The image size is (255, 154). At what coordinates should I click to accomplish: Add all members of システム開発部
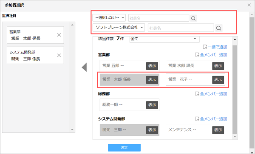[x=211, y=119]
